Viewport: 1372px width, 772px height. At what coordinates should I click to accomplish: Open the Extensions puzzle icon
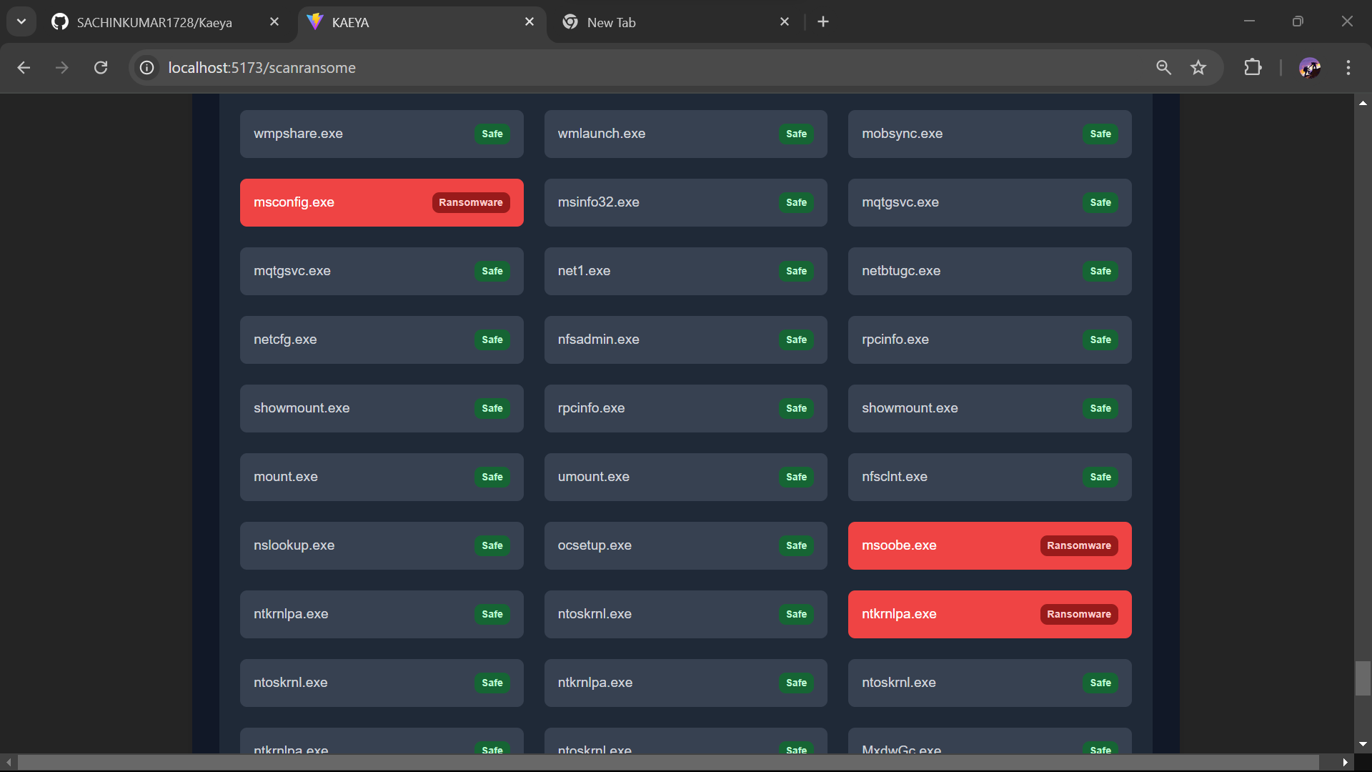pyautogui.click(x=1253, y=67)
